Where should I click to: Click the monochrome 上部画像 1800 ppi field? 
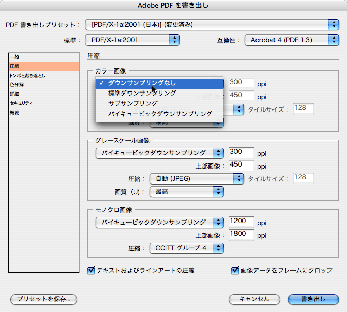click(242, 235)
